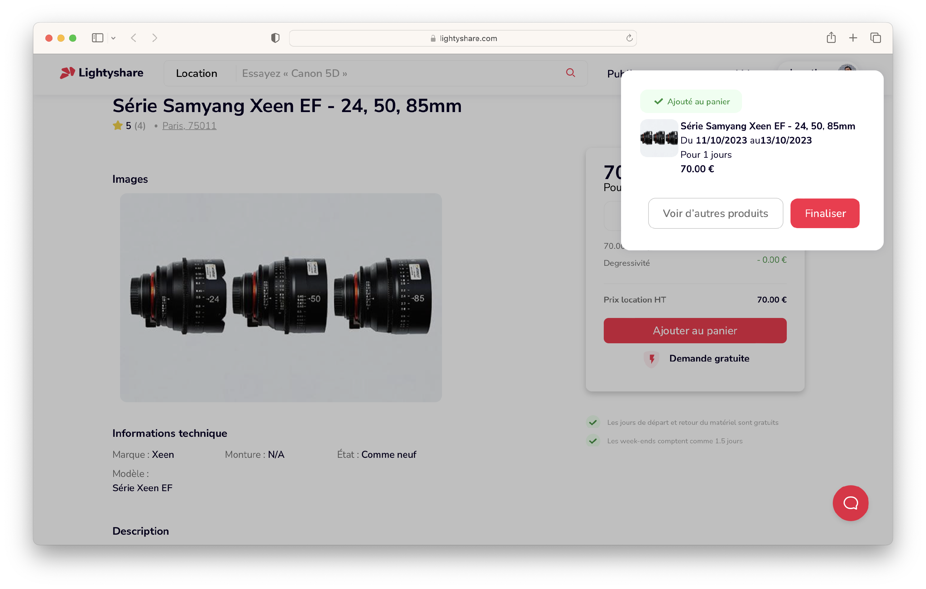Reload the page with the refresh icon
Image resolution: width=926 pixels, height=589 pixels.
click(x=629, y=38)
